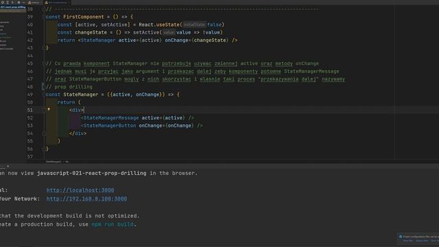Switch to the first editor file tab
439x247 pixels.
point(35,3)
